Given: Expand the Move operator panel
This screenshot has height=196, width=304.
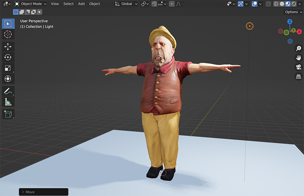Looking at the screenshot, I should pos(44,192).
